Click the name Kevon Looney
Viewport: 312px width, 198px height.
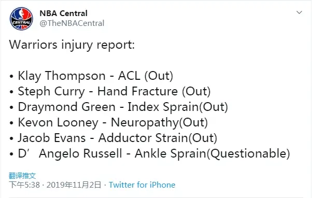tap(58, 122)
